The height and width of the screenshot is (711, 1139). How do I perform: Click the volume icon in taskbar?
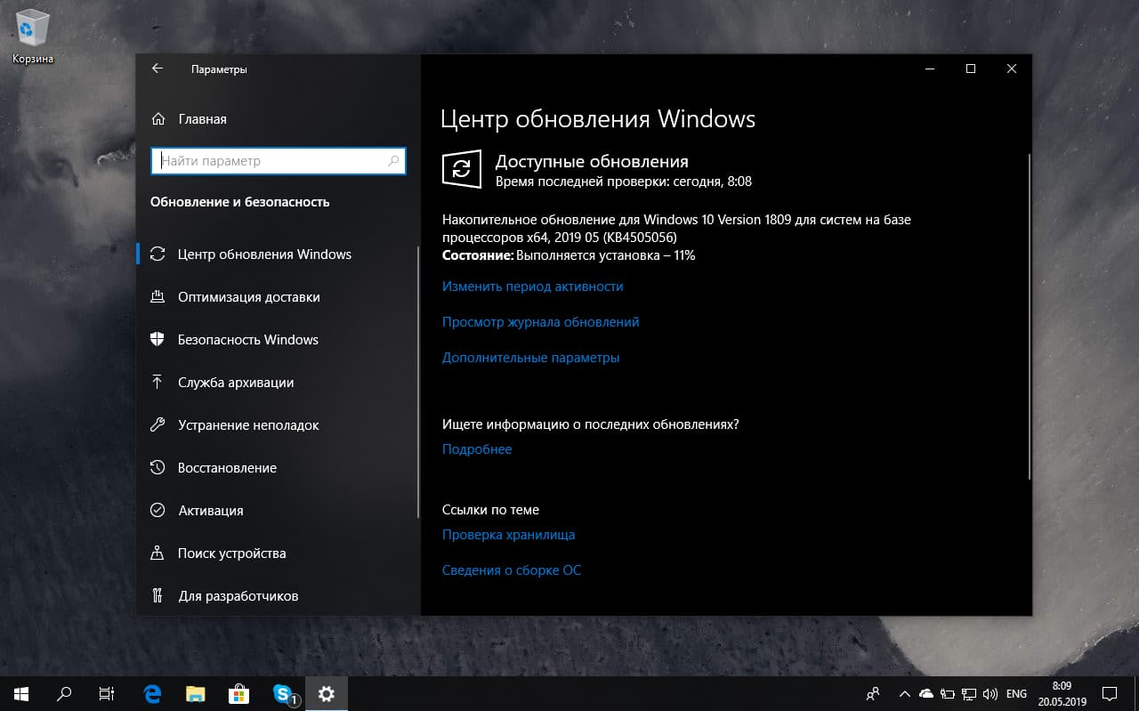(990, 693)
